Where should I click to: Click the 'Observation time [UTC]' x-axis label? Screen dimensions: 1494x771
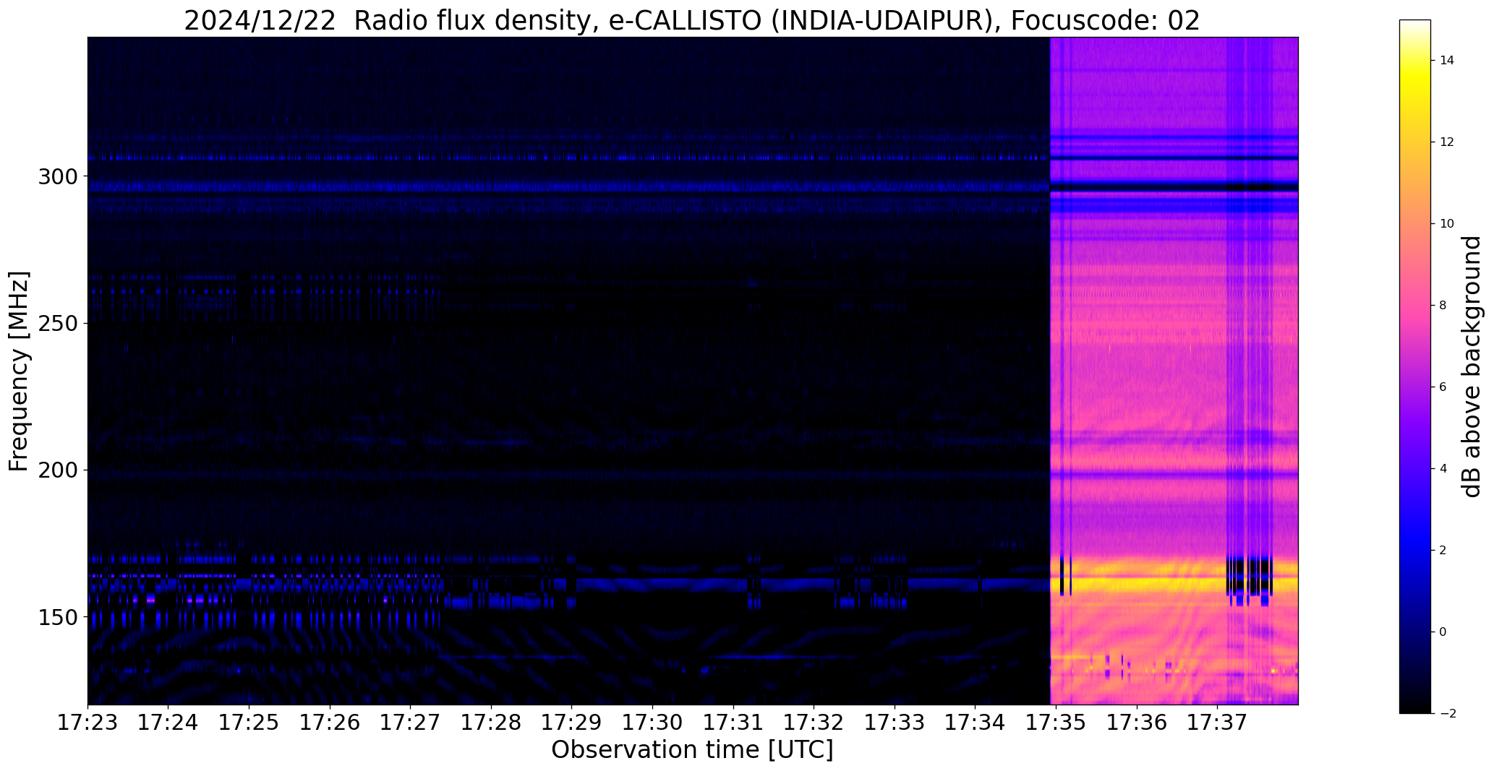point(692,750)
